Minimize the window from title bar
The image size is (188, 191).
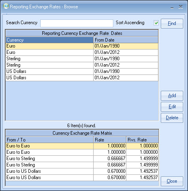coord(172,7)
